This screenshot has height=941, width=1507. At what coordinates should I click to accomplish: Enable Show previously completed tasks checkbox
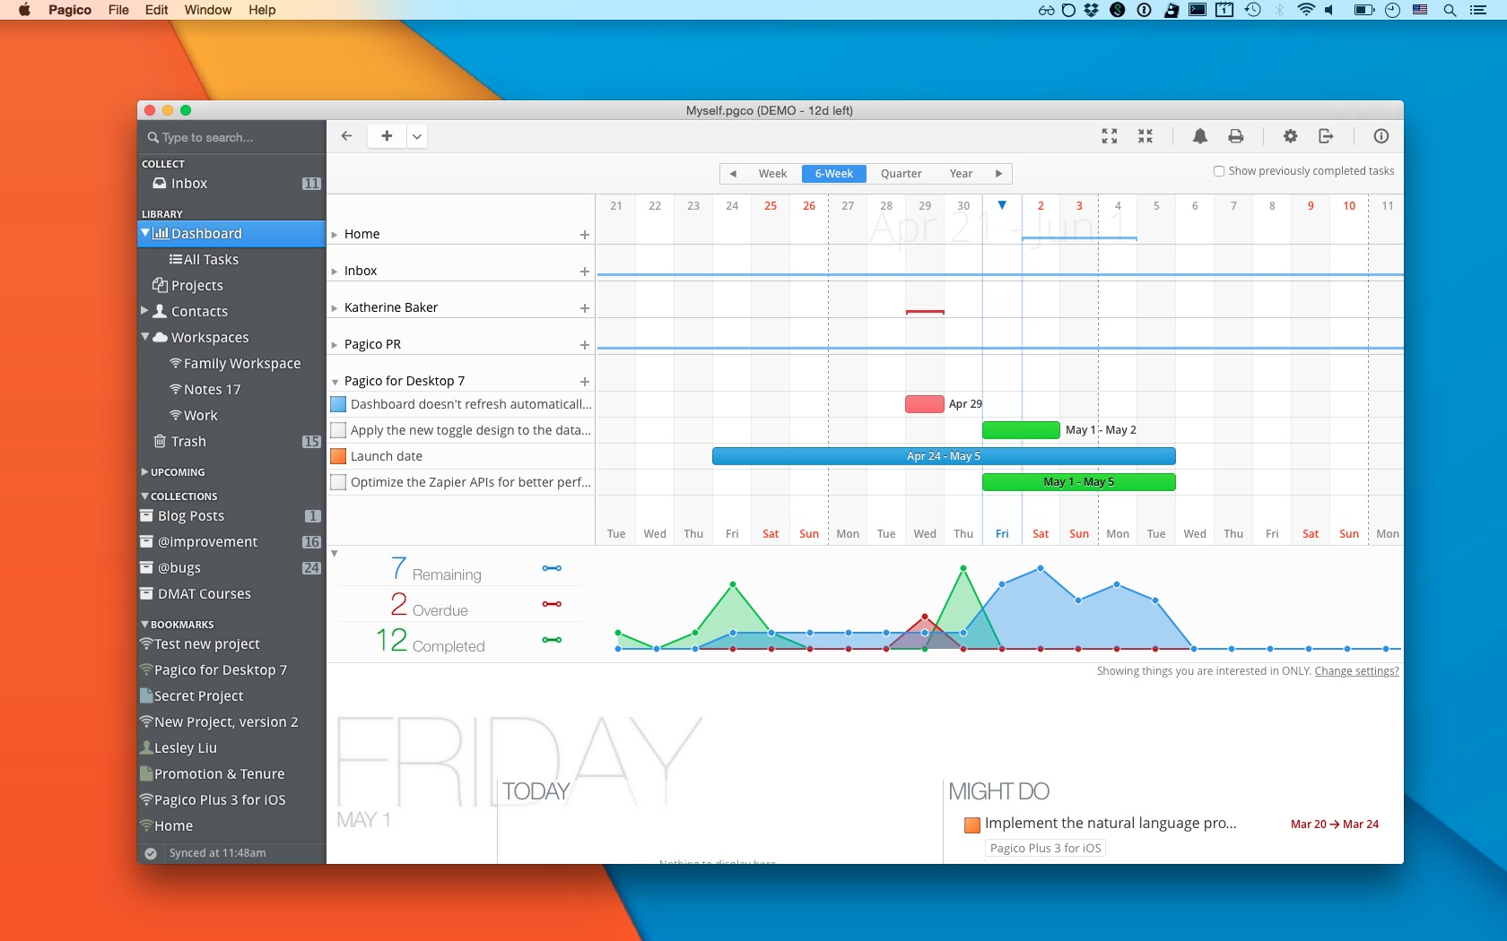1219,171
